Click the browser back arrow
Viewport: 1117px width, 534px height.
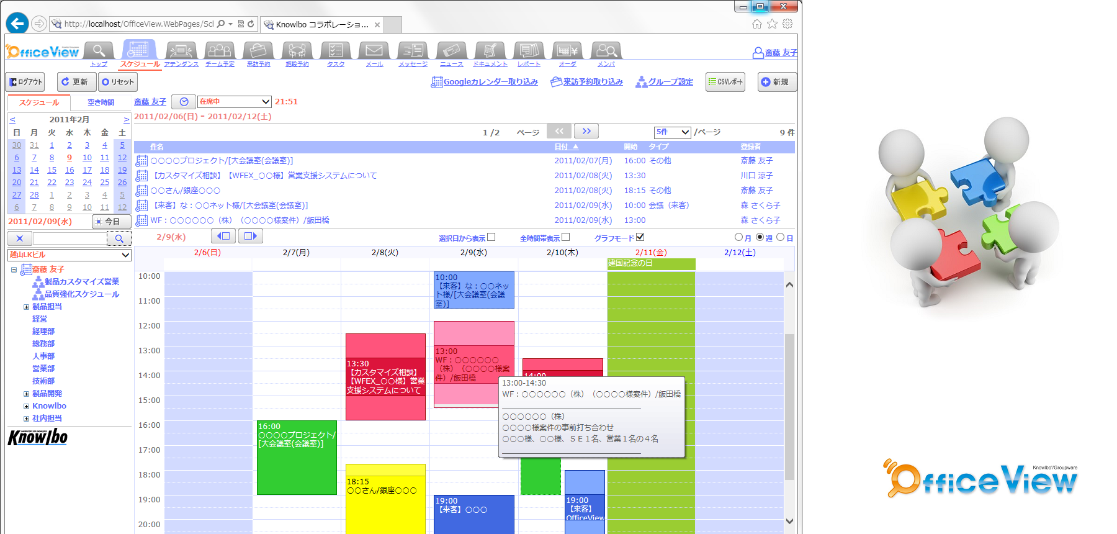coord(17,23)
